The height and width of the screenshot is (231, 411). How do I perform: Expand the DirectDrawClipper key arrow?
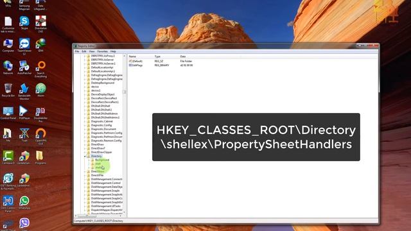pos(85,152)
